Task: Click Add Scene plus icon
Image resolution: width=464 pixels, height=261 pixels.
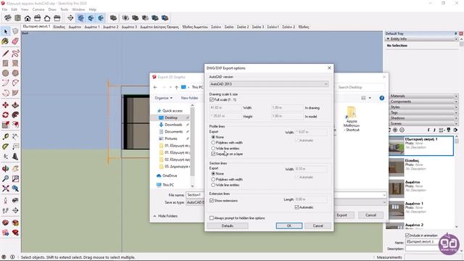Action: [395, 130]
